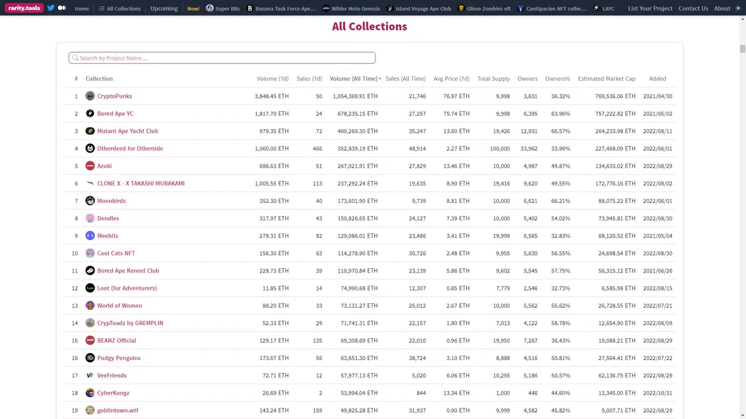Click the search magnifier icon
Screen dimensions: 746x419
click(75, 58)
